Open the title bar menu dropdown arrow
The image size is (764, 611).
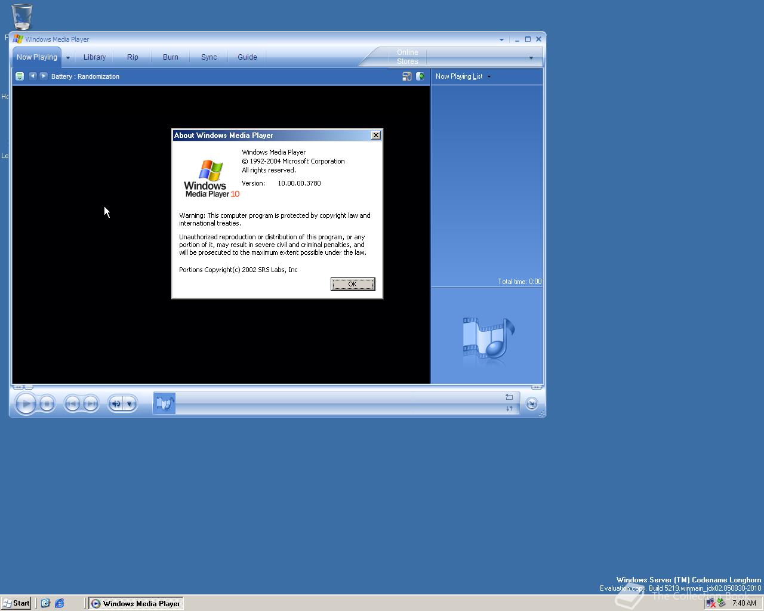501,39
